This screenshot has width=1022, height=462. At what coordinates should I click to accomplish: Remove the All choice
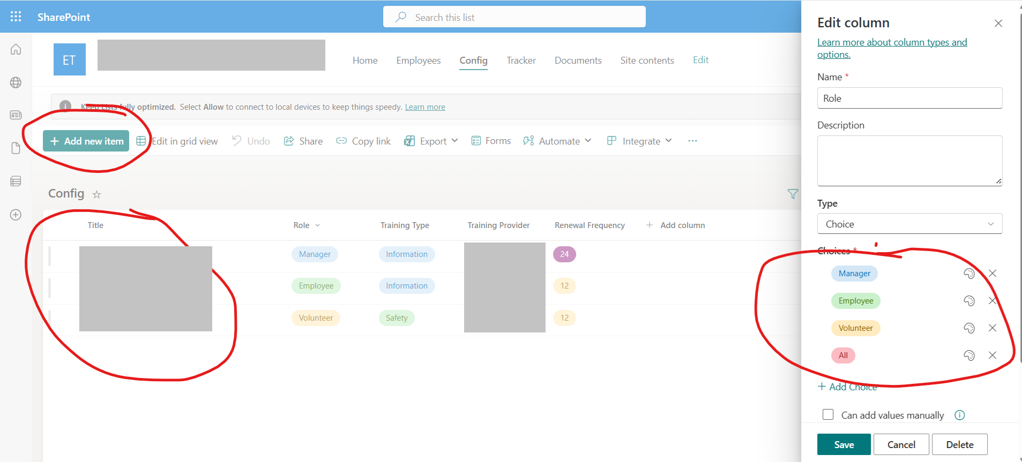(993, 355)
